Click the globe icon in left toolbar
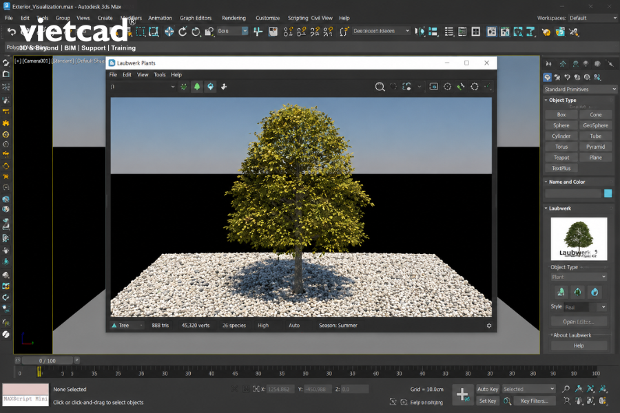This screenshot has width=620, height=413. [6, 199]
